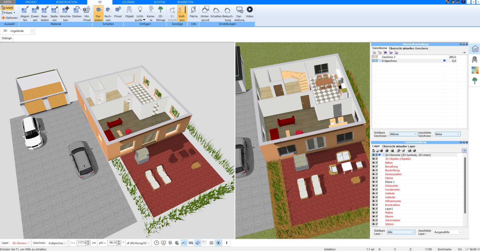This screenshot has width=480, height=251.
Task: Hide the Gelände layer
Action: [373, 193]
